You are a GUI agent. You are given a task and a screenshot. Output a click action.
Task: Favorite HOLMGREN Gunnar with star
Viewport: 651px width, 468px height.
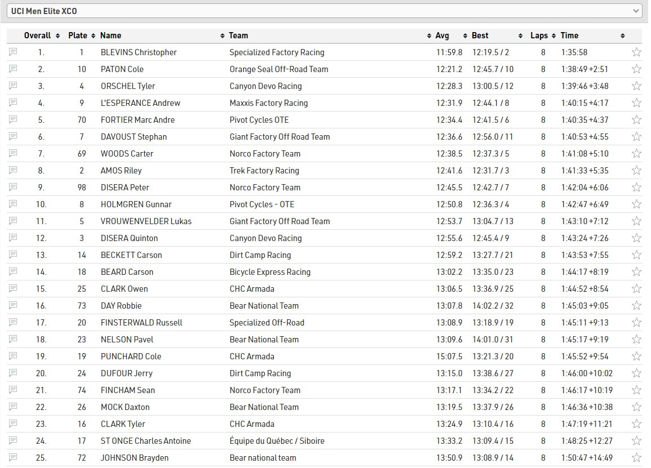pos(636,204)
